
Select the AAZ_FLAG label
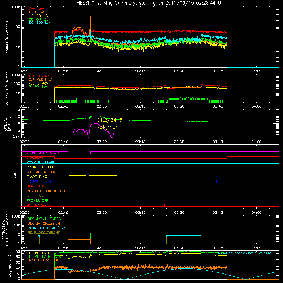tap(35, 196)
